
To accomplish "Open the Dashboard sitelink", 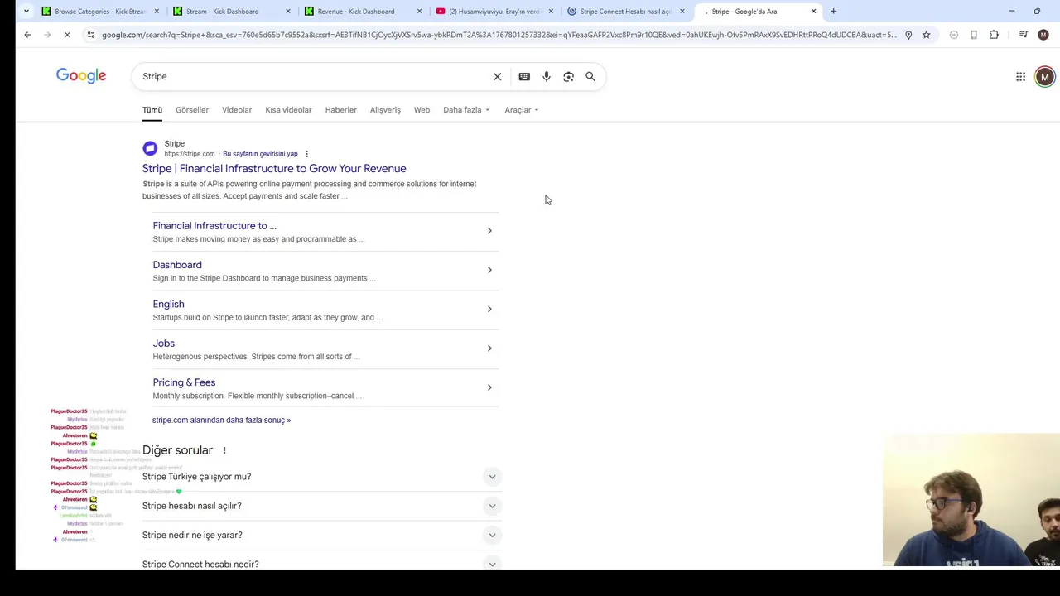I will pyautogui.click(x=177, y=265).
